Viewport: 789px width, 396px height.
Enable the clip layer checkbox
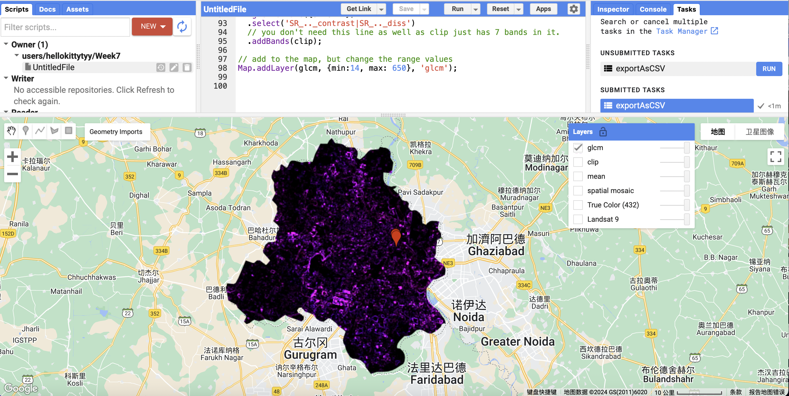point(578,162)
